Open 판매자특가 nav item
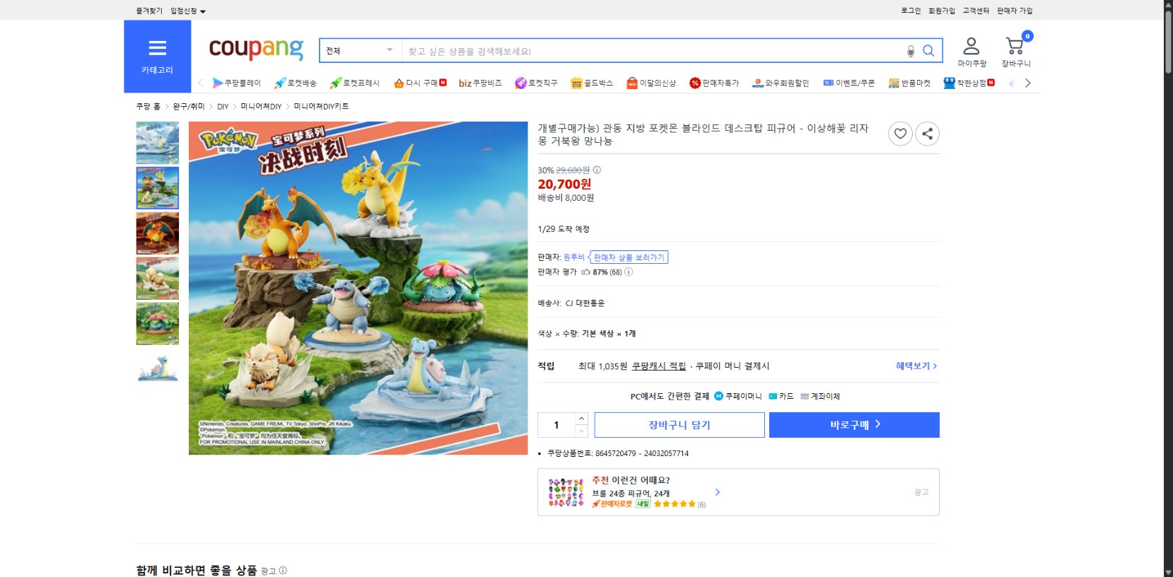This screenshot has width=1173, height=577. pos(714,83)
